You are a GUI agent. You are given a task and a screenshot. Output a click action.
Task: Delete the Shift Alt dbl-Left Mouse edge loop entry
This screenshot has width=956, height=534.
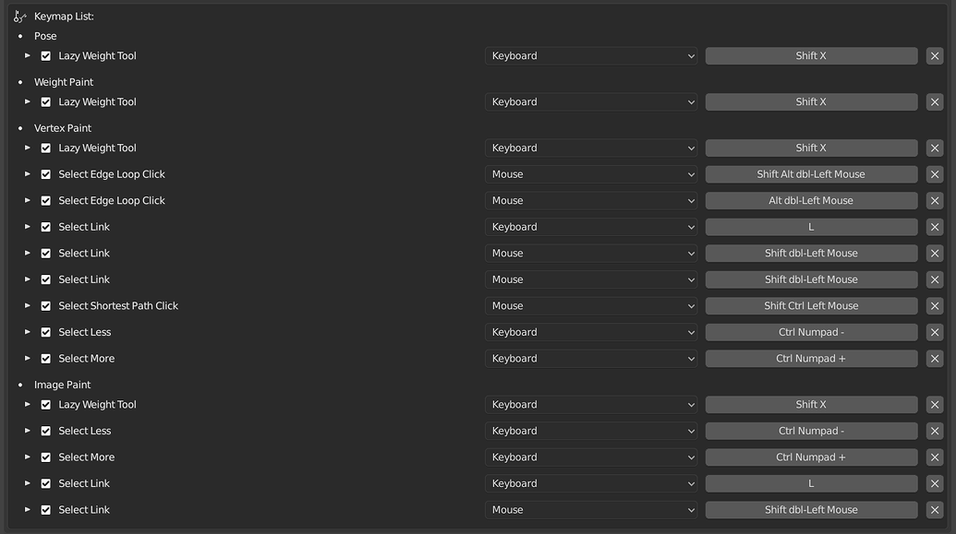point(935,174)
